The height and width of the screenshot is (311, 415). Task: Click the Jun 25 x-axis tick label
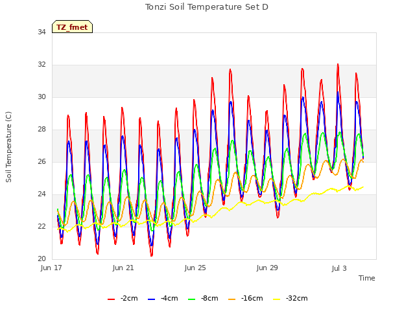[195, 268]
